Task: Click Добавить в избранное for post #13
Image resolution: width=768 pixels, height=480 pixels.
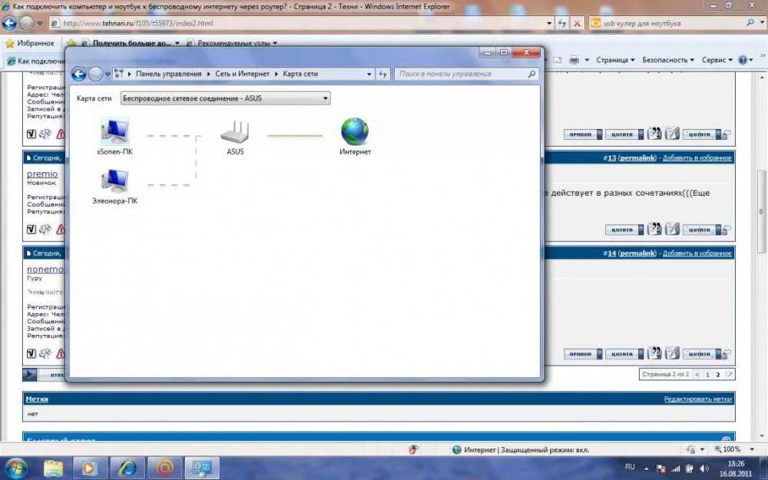Action: pyautogui.click(x=697, y=157)
